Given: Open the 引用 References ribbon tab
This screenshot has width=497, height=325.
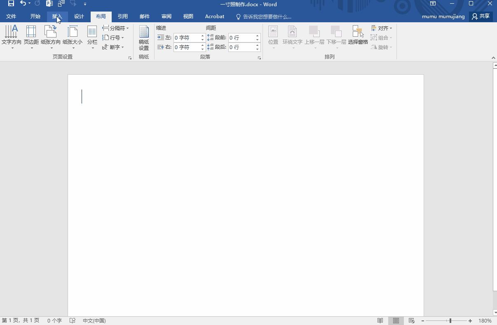Looking at the screenshot, I should coord(122,16).
